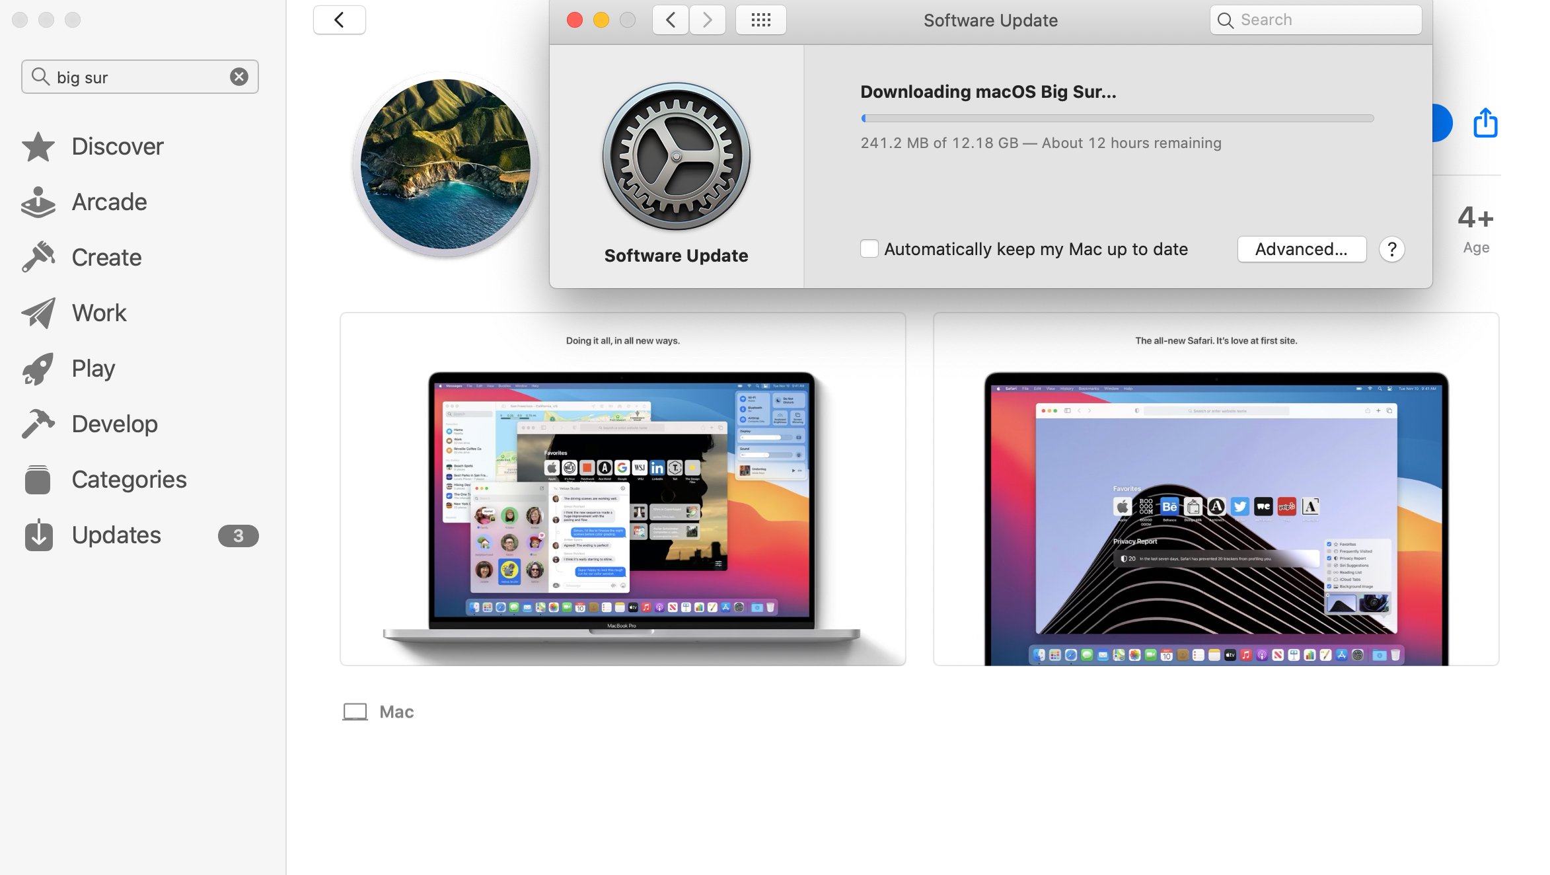The height and width of the screenshot is (875, 1550).
Task: Click the Mac platform laptop icon
Action: pyautogui.click(x=355, y=712)
